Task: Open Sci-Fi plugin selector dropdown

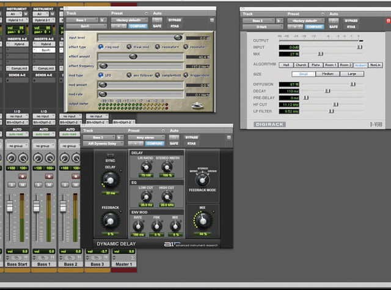Action: click(86, 26)
